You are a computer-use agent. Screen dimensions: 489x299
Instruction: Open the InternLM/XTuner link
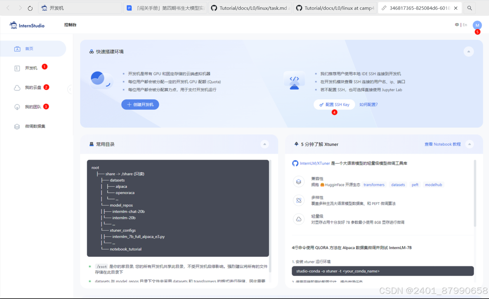(x=315, y=163)
